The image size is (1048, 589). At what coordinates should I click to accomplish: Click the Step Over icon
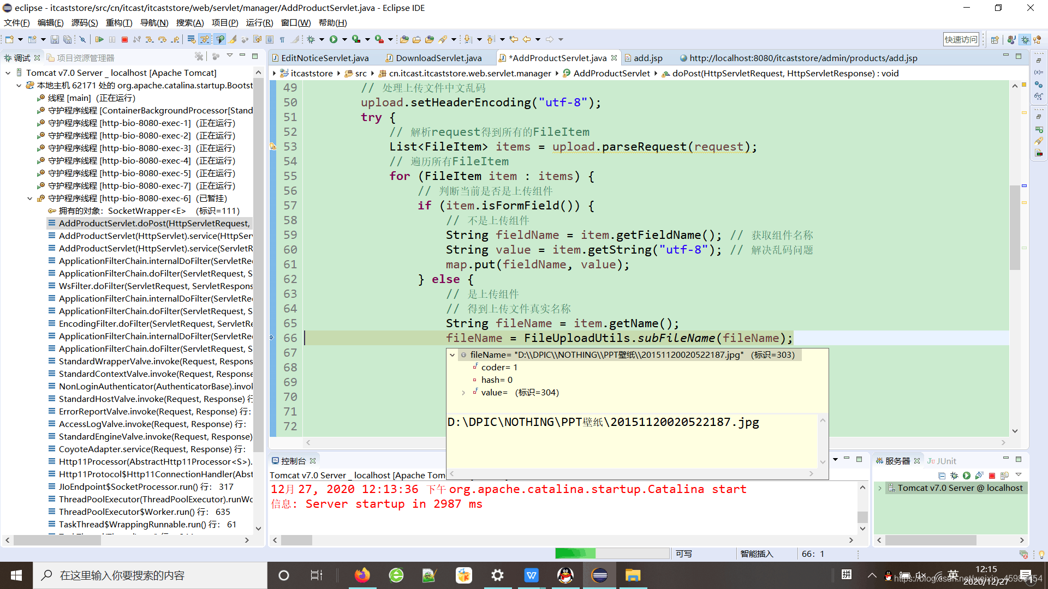pyautogui.click(x=162, y=39)
